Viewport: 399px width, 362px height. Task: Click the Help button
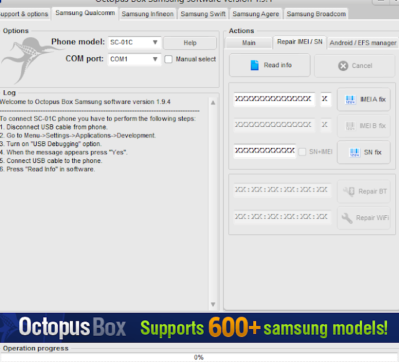click(x=190, y=43)
